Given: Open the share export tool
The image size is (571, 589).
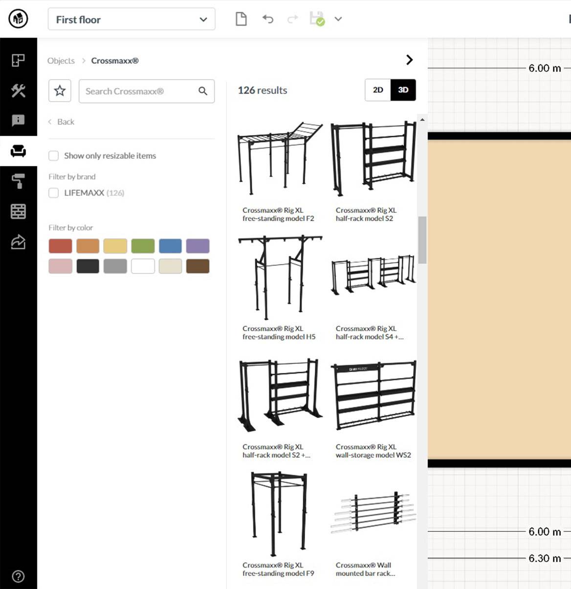Looking at the screenshot, I should pos(18,242).
